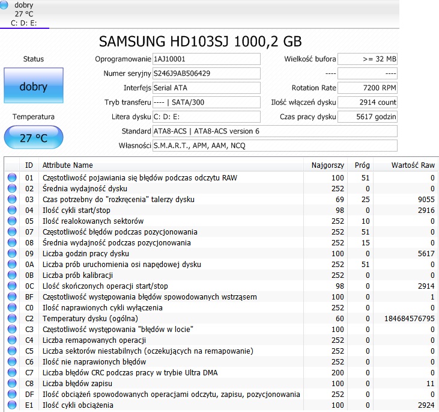Click the Interfejs field Serial ATA
Viewport: 439px width, 412px height.
tap(207, 88)
